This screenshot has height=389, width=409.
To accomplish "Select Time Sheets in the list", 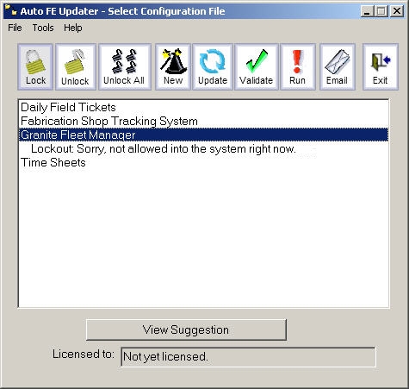I will coord(203,162).
